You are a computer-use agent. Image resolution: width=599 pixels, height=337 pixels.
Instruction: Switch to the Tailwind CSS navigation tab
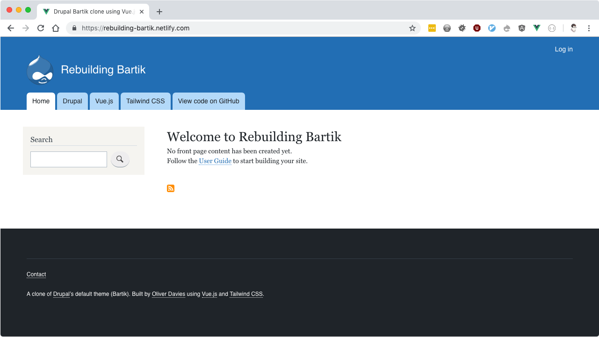(x=145, y=101)
